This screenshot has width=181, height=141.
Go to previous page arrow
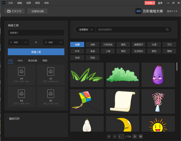coord(115,137)
